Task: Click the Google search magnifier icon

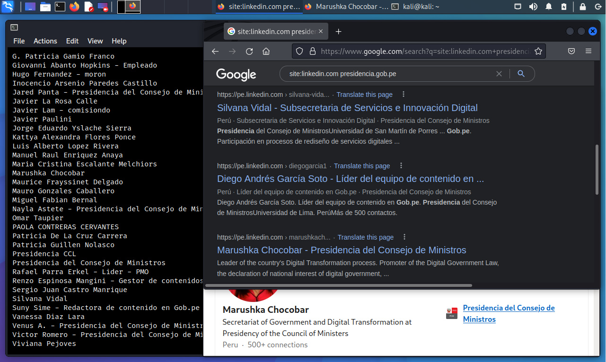Action: (x=521, y=74)
